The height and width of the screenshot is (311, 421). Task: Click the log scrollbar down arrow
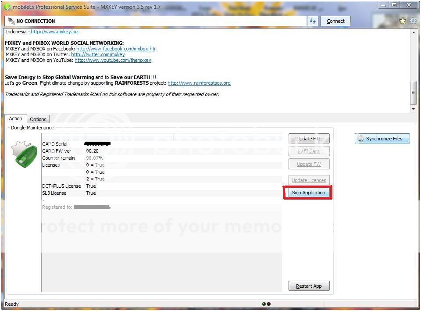tap(414, 109)
